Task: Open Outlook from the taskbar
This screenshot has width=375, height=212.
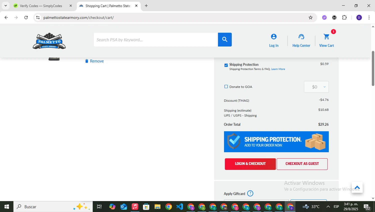Action: [x=123, y=207]
